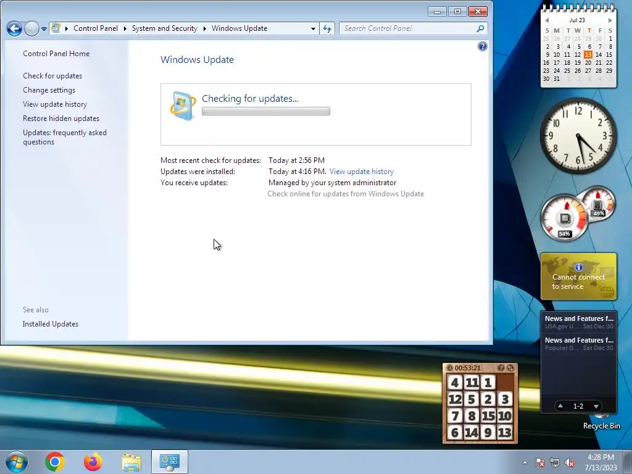The width and height of the screenshot is (632, 474).
Task: Open Updates: frequently asked questions
Action: point(64,137)
